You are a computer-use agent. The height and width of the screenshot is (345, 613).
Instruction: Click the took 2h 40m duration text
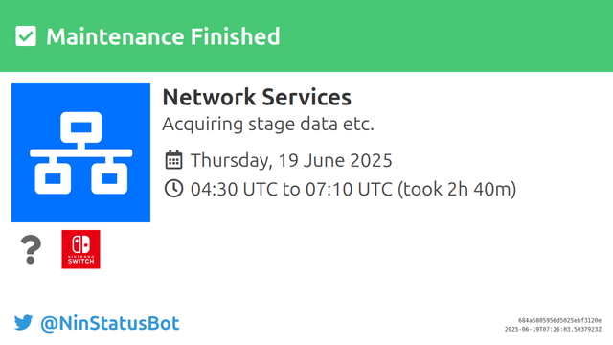pos(457,190)
